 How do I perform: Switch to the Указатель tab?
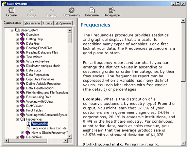pyautogui.click(x=32, y=23)
